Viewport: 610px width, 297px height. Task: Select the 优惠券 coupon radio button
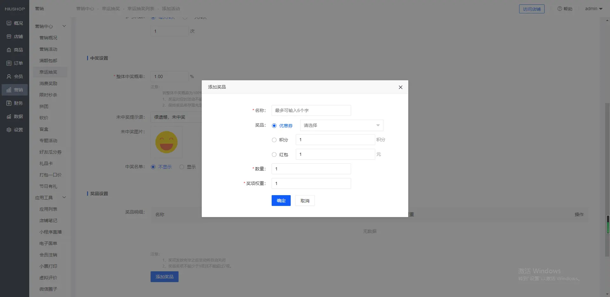tap(274, 126)
